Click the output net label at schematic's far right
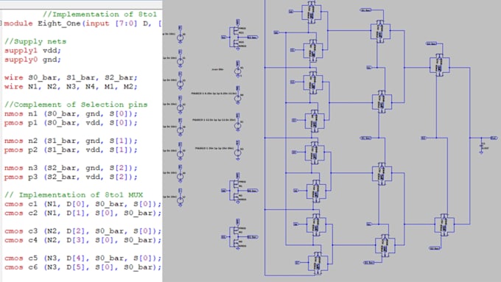 pyautogui.click(x=494, y=138)
